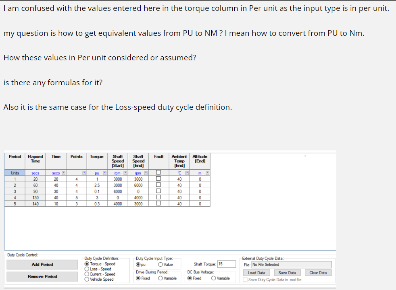Expand the Shaft Speed Start rpm units dropdown
Screen dimensions: 396x290
(x=125, y=173)
